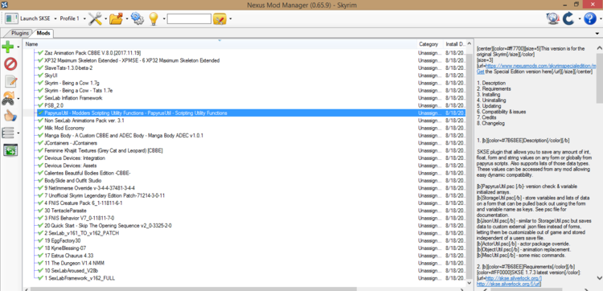Open the settings gears icon
The image size is (603, 291).
tap(137, 18)
